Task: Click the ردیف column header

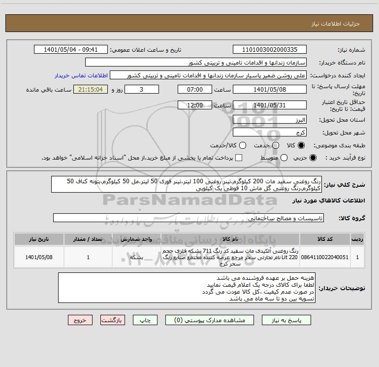Action: tap(357, 239)
